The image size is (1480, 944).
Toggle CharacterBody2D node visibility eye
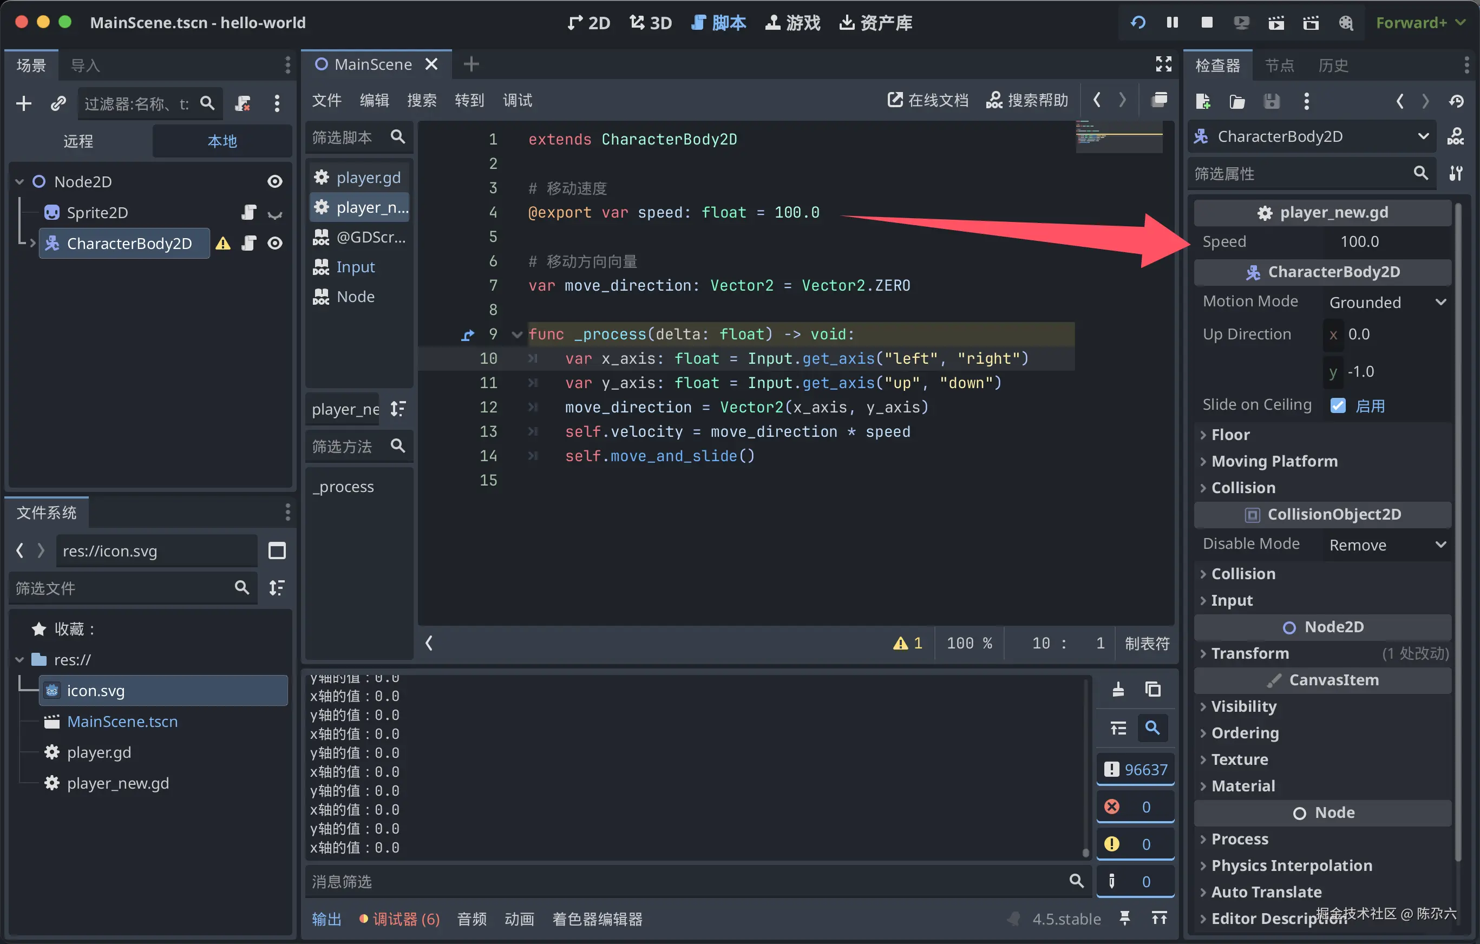click(x=275, y=244)
